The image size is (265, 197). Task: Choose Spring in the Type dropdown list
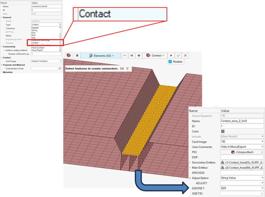point(34,30)
